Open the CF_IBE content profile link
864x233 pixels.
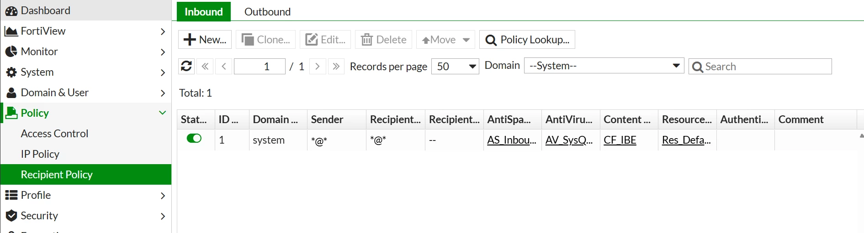click(620, 140)
